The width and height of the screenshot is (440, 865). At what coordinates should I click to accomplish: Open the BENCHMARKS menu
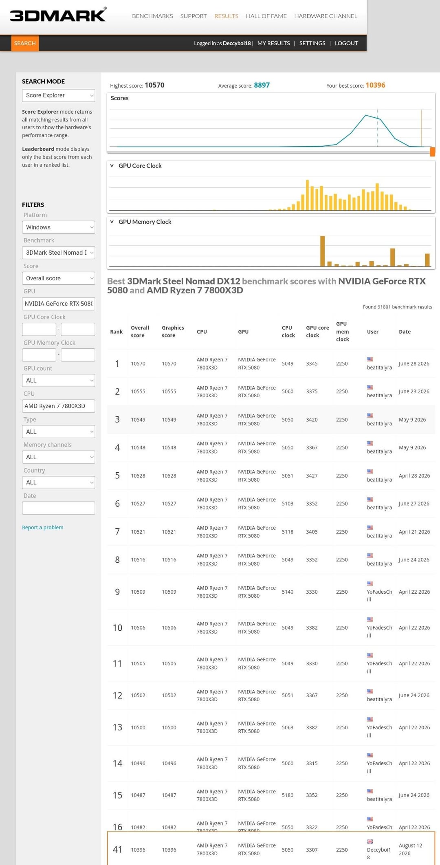click(152, 16)
